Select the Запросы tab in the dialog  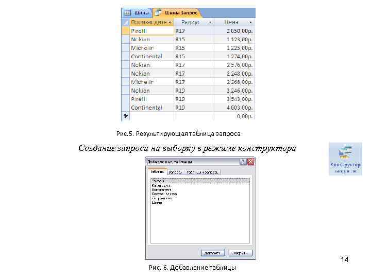[x=175, y=172]
